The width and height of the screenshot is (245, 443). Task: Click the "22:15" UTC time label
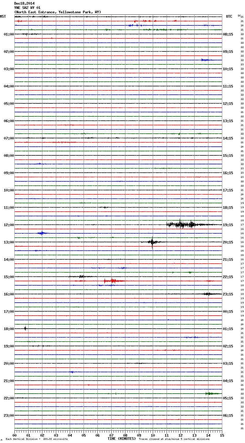coord(228,277)
